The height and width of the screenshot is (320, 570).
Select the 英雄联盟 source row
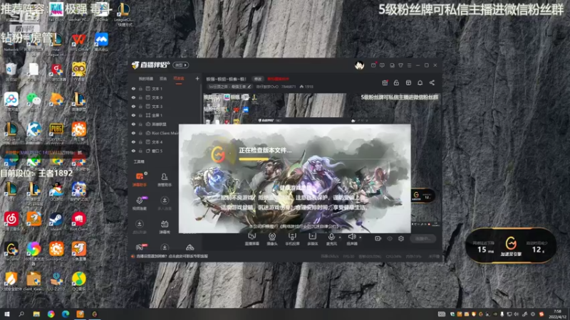(x=165, y=124)
